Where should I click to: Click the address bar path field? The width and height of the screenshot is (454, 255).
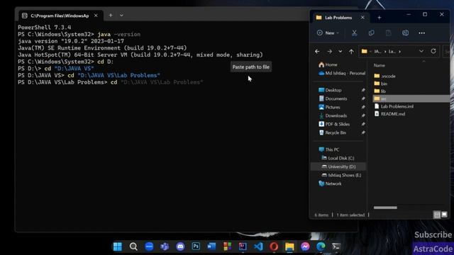point(392,52)
